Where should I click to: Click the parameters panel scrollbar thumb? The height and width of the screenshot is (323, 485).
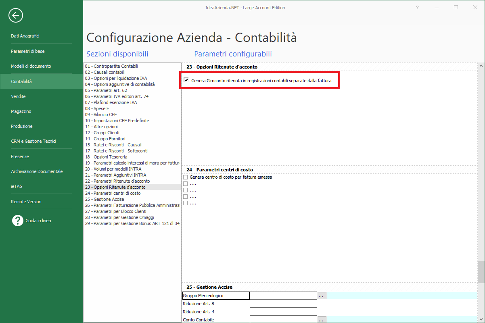[481, 272]
